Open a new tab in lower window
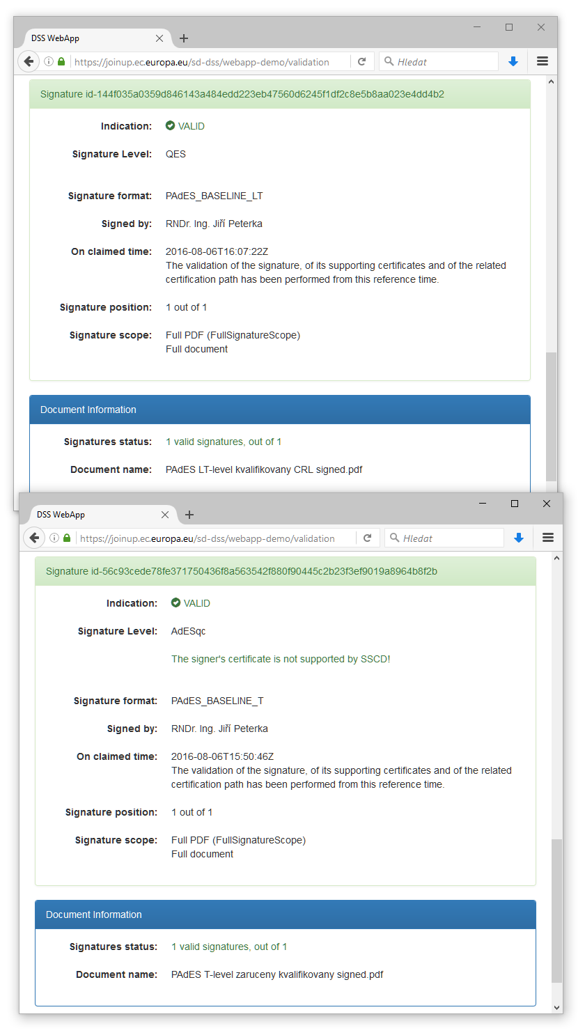585x1035 pixels. [189, 515]
